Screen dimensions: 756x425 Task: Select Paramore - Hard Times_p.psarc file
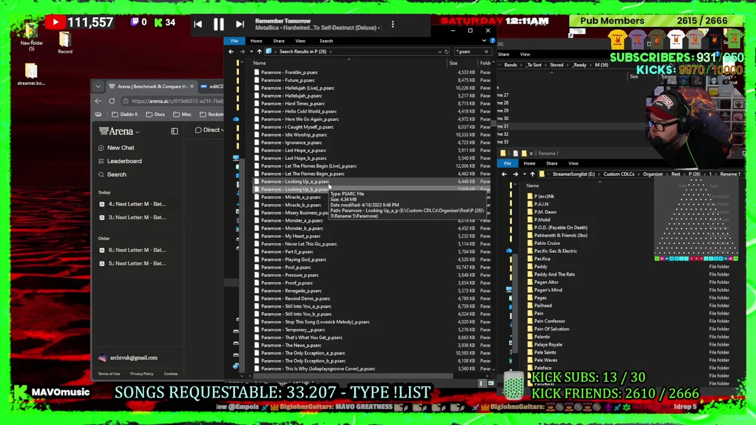coord(293,103)
